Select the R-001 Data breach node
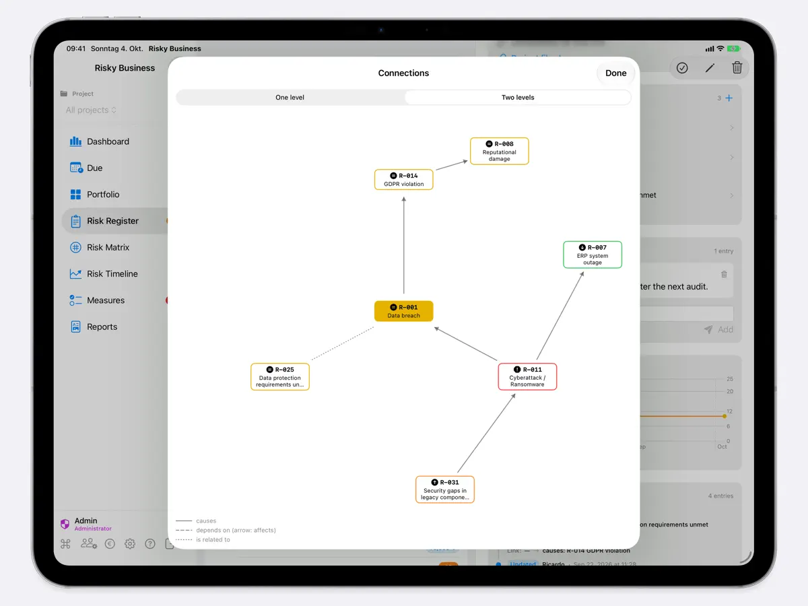The height and width of the screenshot is (606, 808). click(404, 311)
